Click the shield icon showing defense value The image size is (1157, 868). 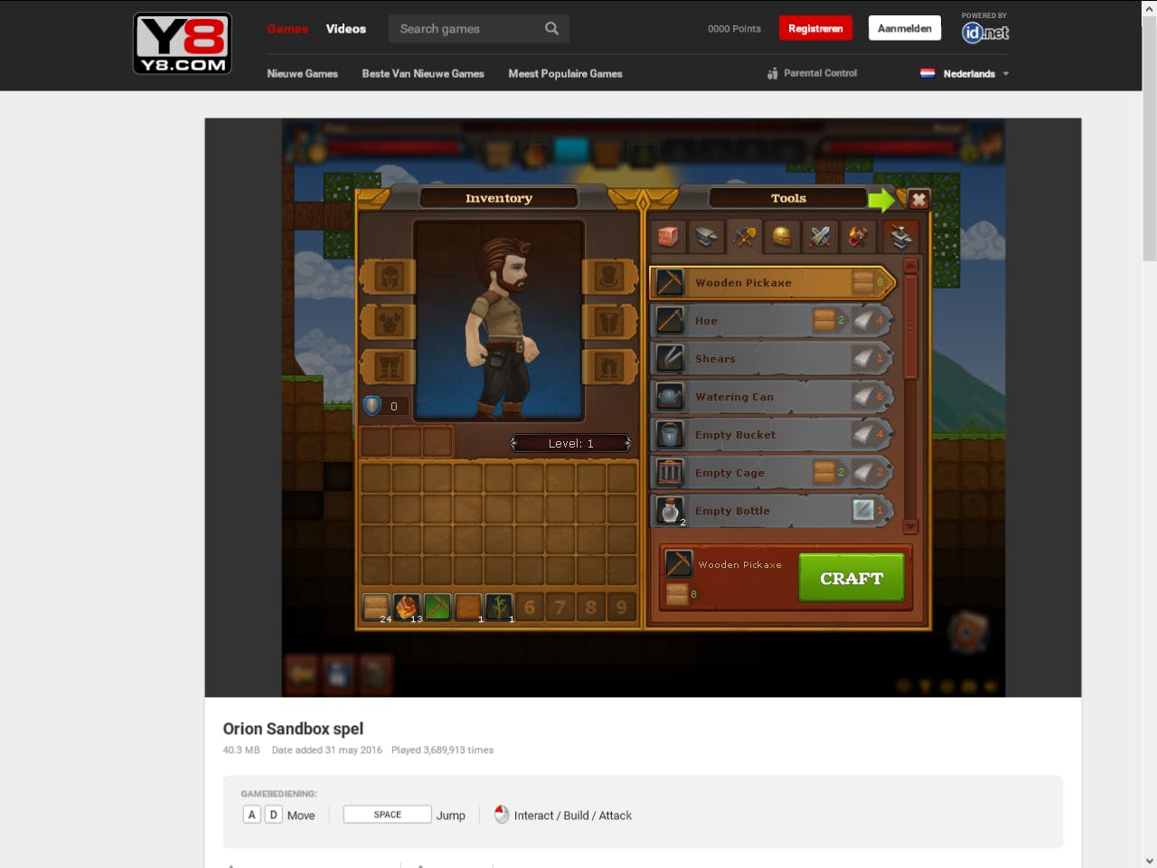pyautogui.click(x=373, y=405)
